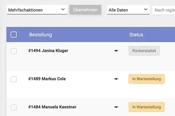The width and height of the screenshot is (175, 116).
Task: Select checkbox for order #1484 Manuela Kaestner
Action: (x=14, y=107)
